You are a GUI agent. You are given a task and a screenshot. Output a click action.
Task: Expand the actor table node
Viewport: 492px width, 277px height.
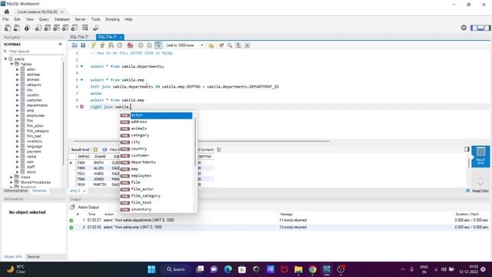point(18,69)
